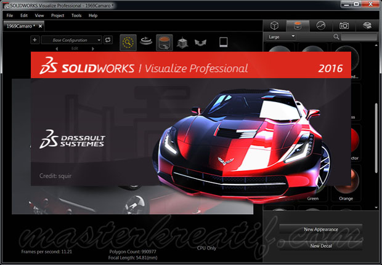Open the Project menu
The width and height of the screenshot is (382, 265).
57,15
